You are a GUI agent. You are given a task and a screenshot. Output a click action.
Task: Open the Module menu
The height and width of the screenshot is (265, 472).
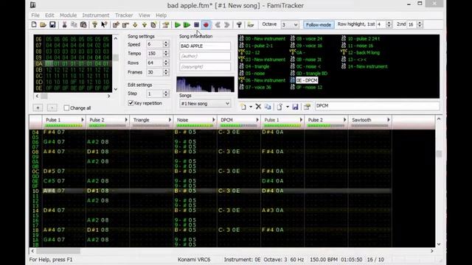[68, 15]
